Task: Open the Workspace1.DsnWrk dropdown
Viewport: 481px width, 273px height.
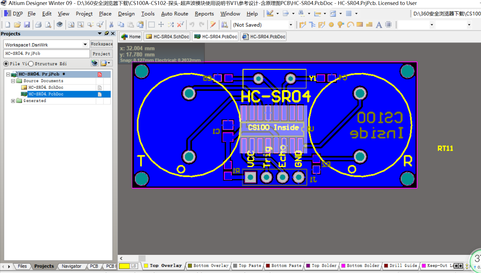Action: [x=85, y=44]
